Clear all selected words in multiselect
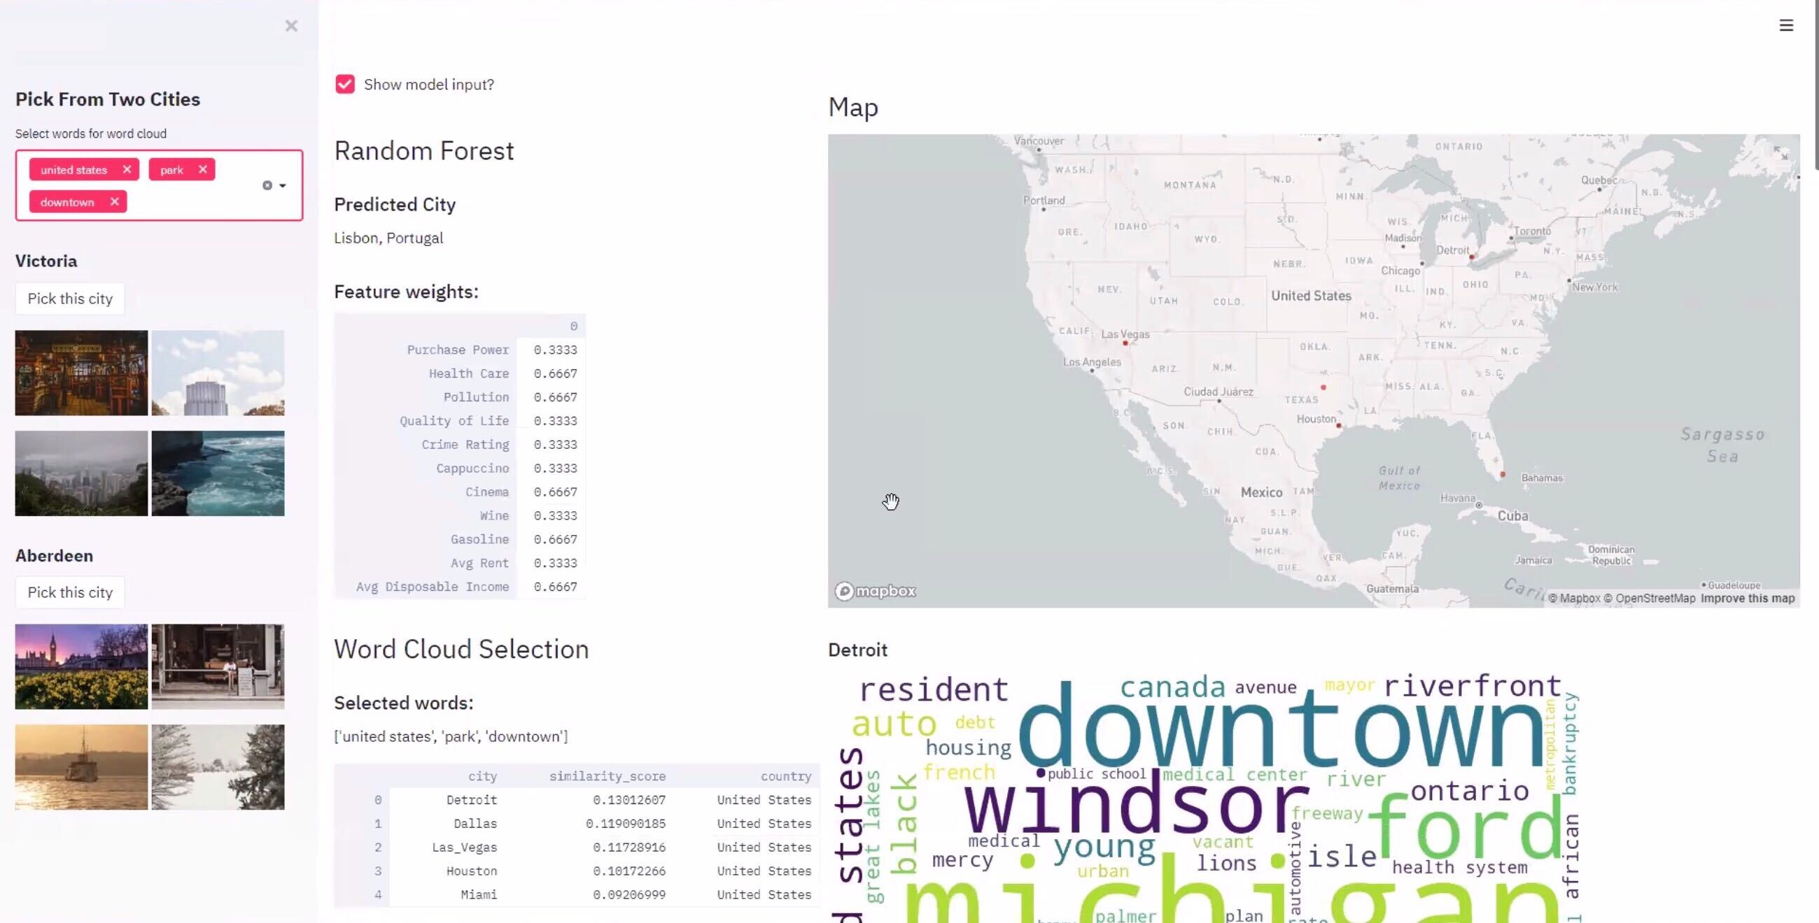This screenshot has width=1819, height=923. (x=267, y=185)
